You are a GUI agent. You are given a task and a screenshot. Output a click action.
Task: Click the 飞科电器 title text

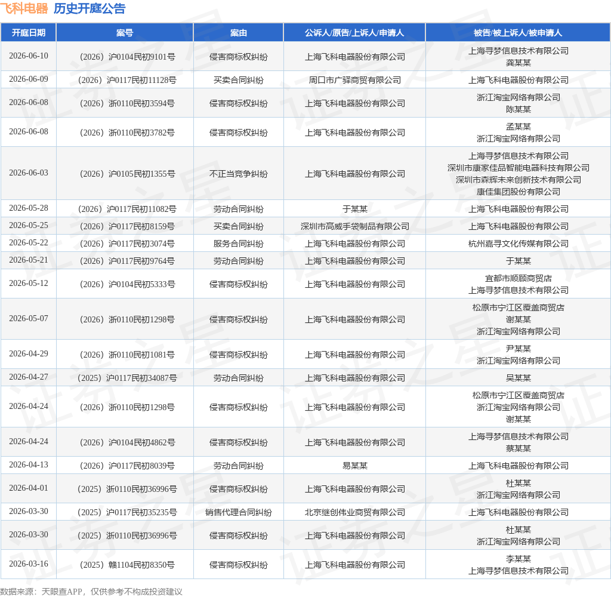pos(24,8)
